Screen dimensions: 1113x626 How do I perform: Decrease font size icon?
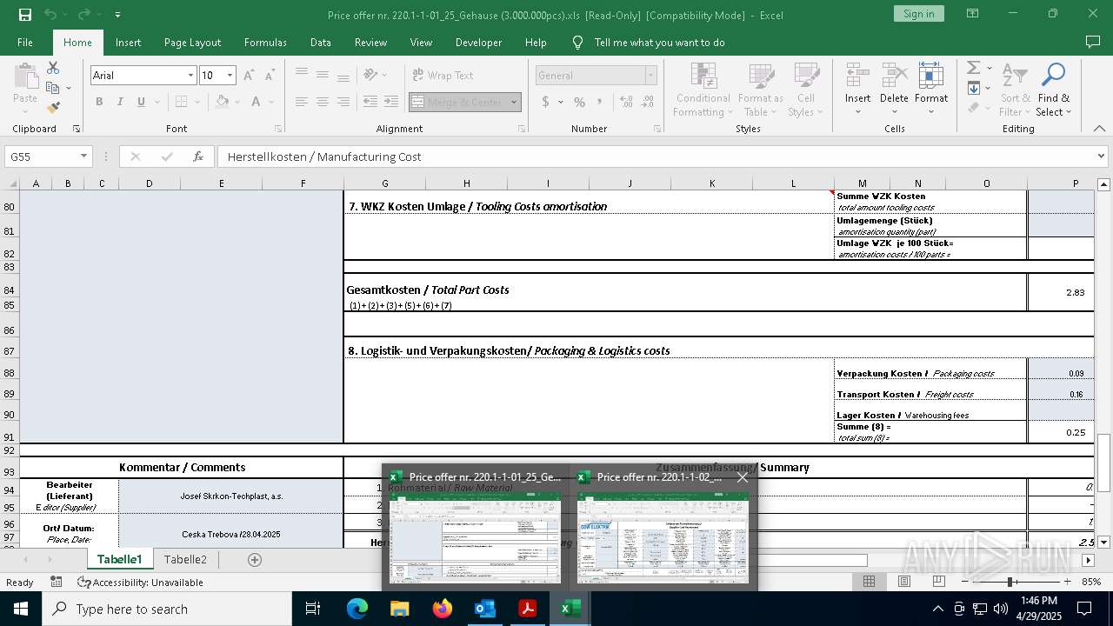pyautogui.click(x=270, y=76)
